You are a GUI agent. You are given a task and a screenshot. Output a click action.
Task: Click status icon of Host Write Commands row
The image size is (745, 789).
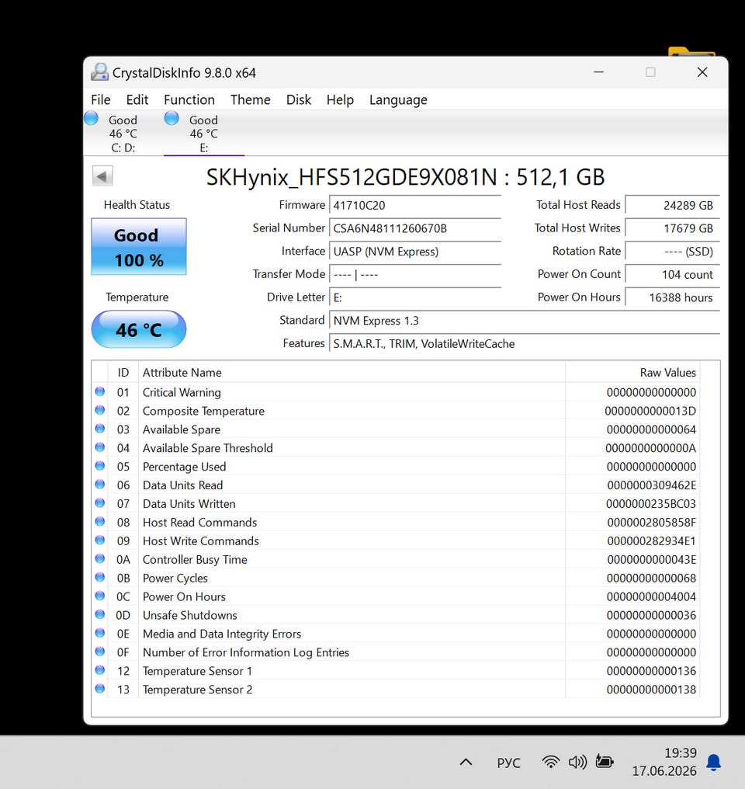[x=100, y=540]
